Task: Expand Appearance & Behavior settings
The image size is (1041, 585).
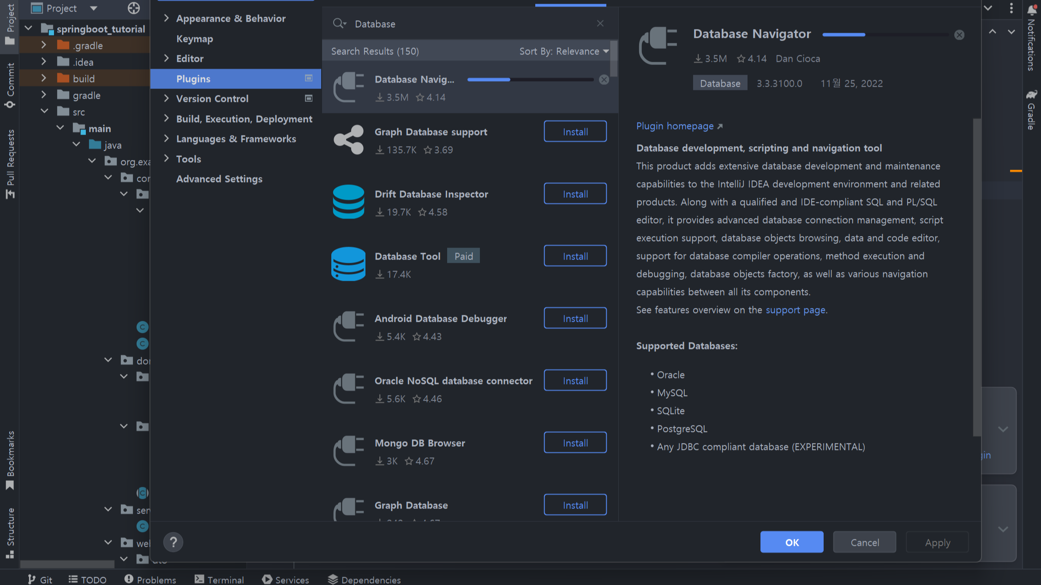Action: (167, 18)
